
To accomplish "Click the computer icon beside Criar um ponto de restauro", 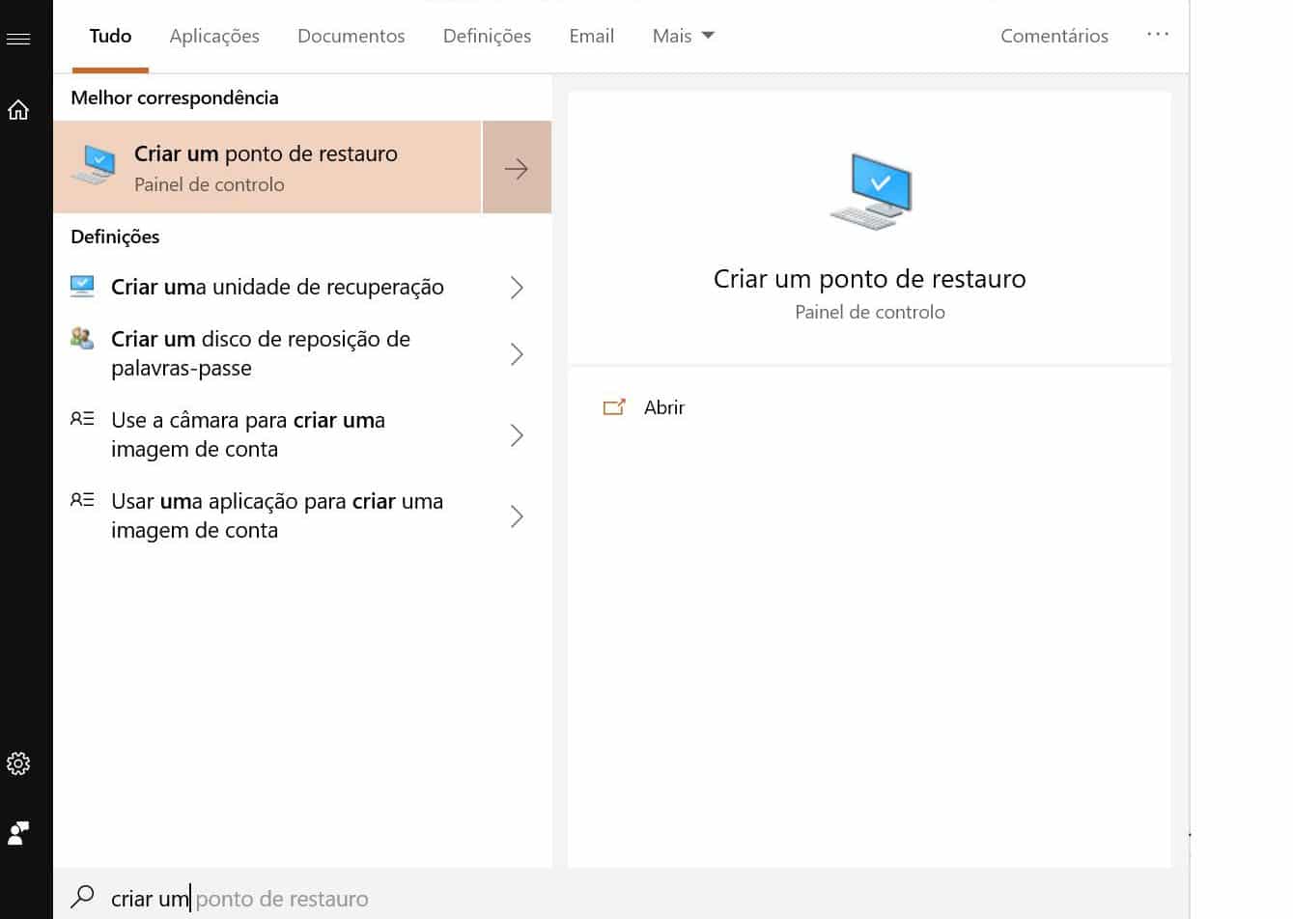I will pyautogui.click(x=94, y=166).
